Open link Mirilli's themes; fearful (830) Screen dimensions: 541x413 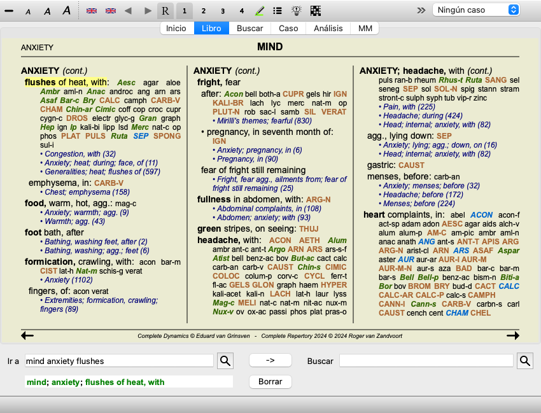pos(264,121)
